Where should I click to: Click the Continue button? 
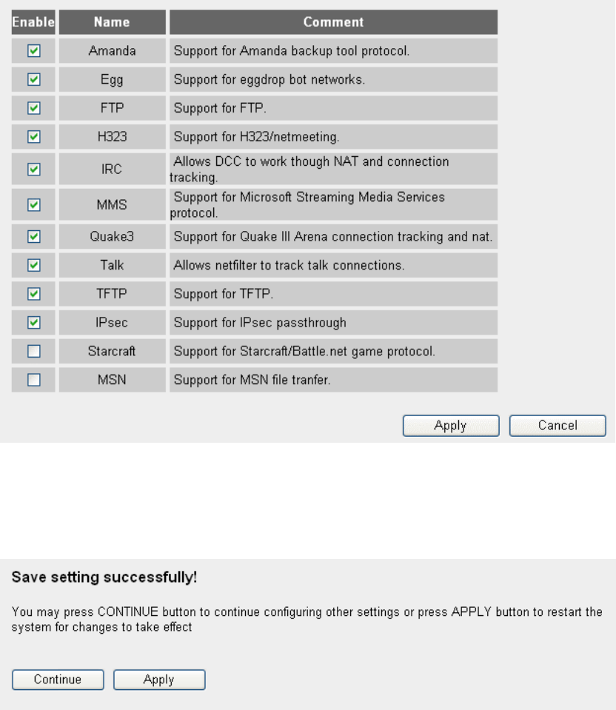pyautogui.click(x=58, y=680)
